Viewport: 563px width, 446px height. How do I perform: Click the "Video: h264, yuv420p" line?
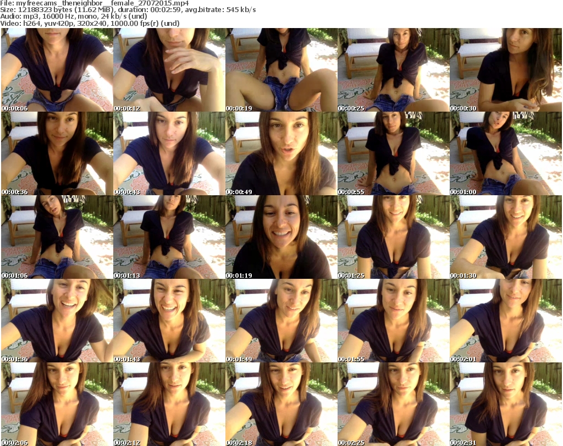(x=90, y=23)
